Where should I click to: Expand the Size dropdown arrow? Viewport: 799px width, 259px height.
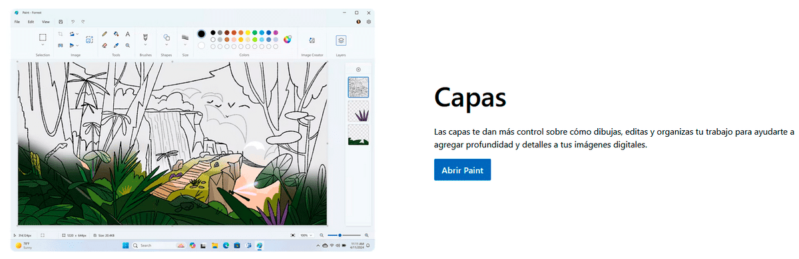185,44
